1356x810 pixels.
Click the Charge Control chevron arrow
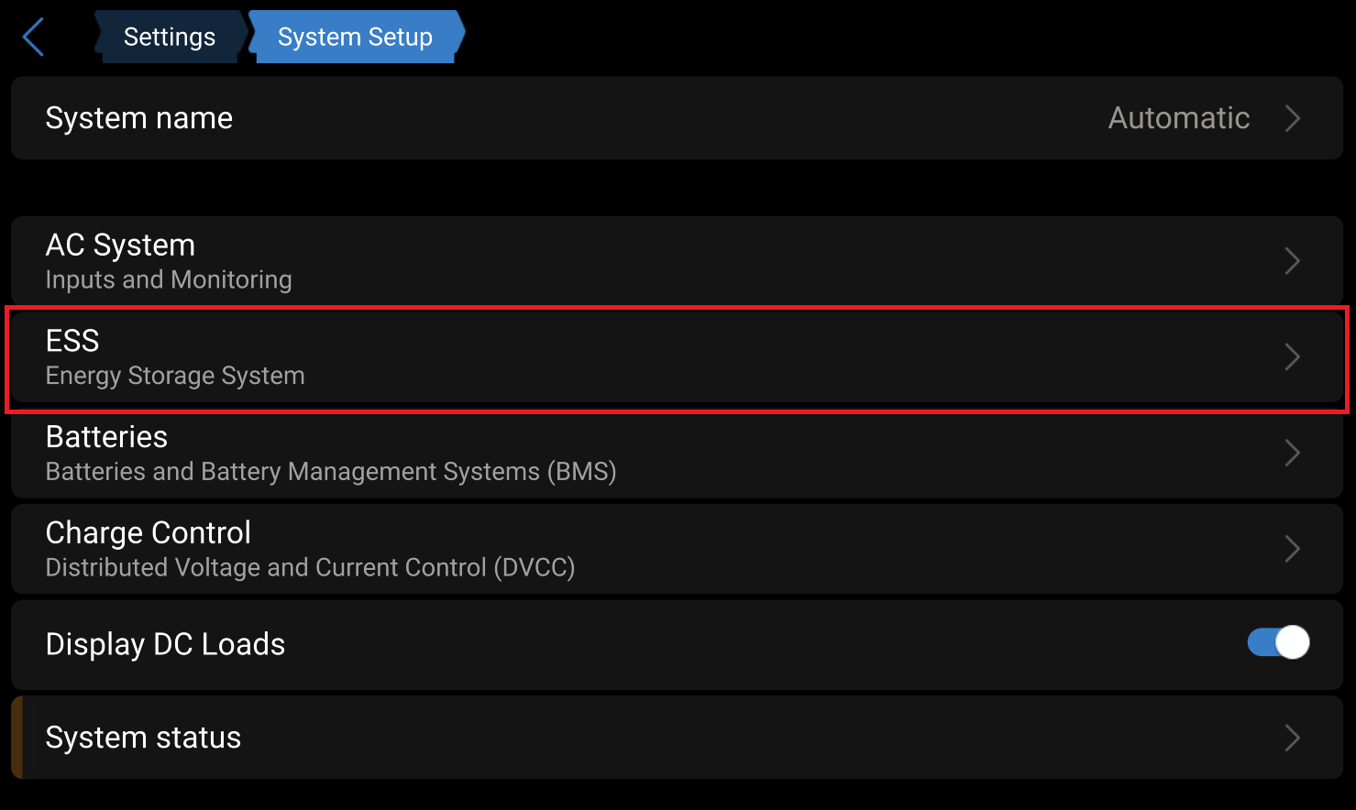[x=1293, y=549]
